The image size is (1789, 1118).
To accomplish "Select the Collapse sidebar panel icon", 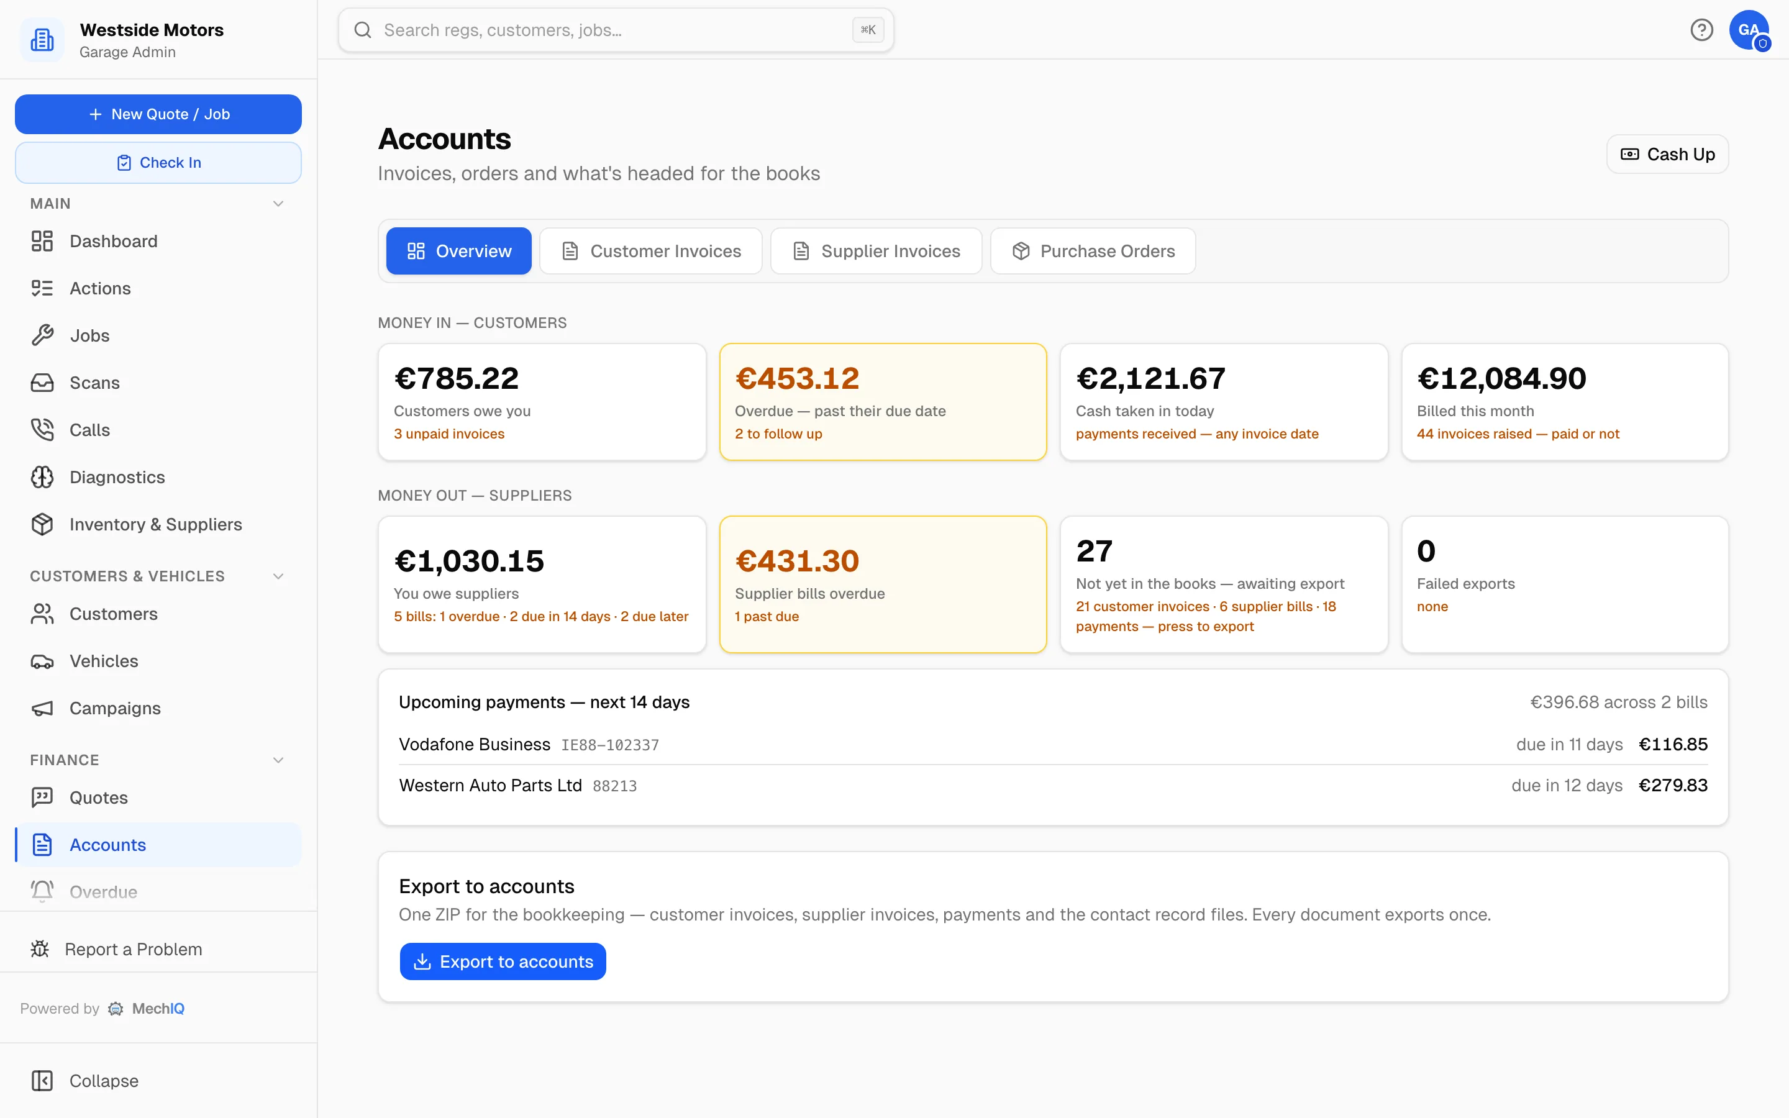I will click(x=42, y=1081).
